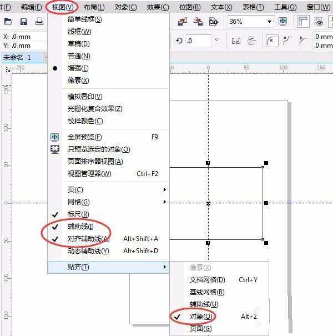
Task: Expand the 页(C) submenu
Action: [109, 190]
